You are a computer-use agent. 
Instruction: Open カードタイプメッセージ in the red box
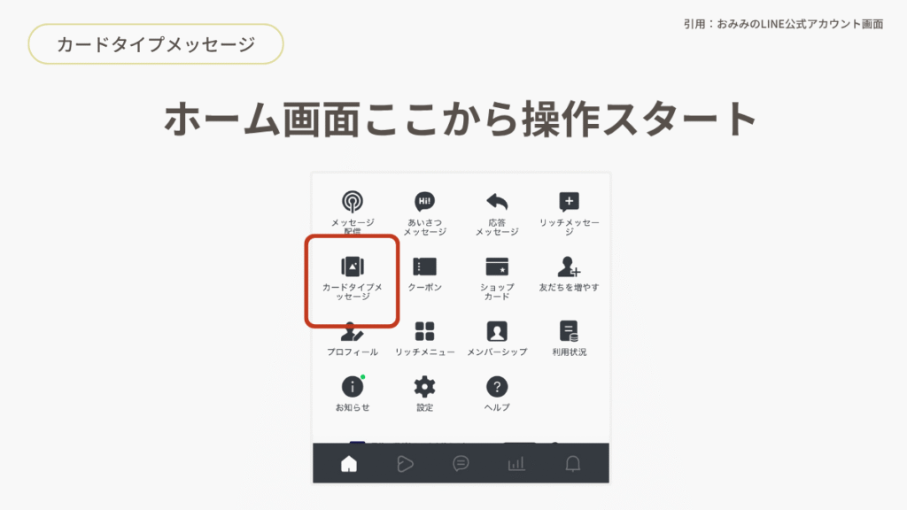[x=353, y=267]
